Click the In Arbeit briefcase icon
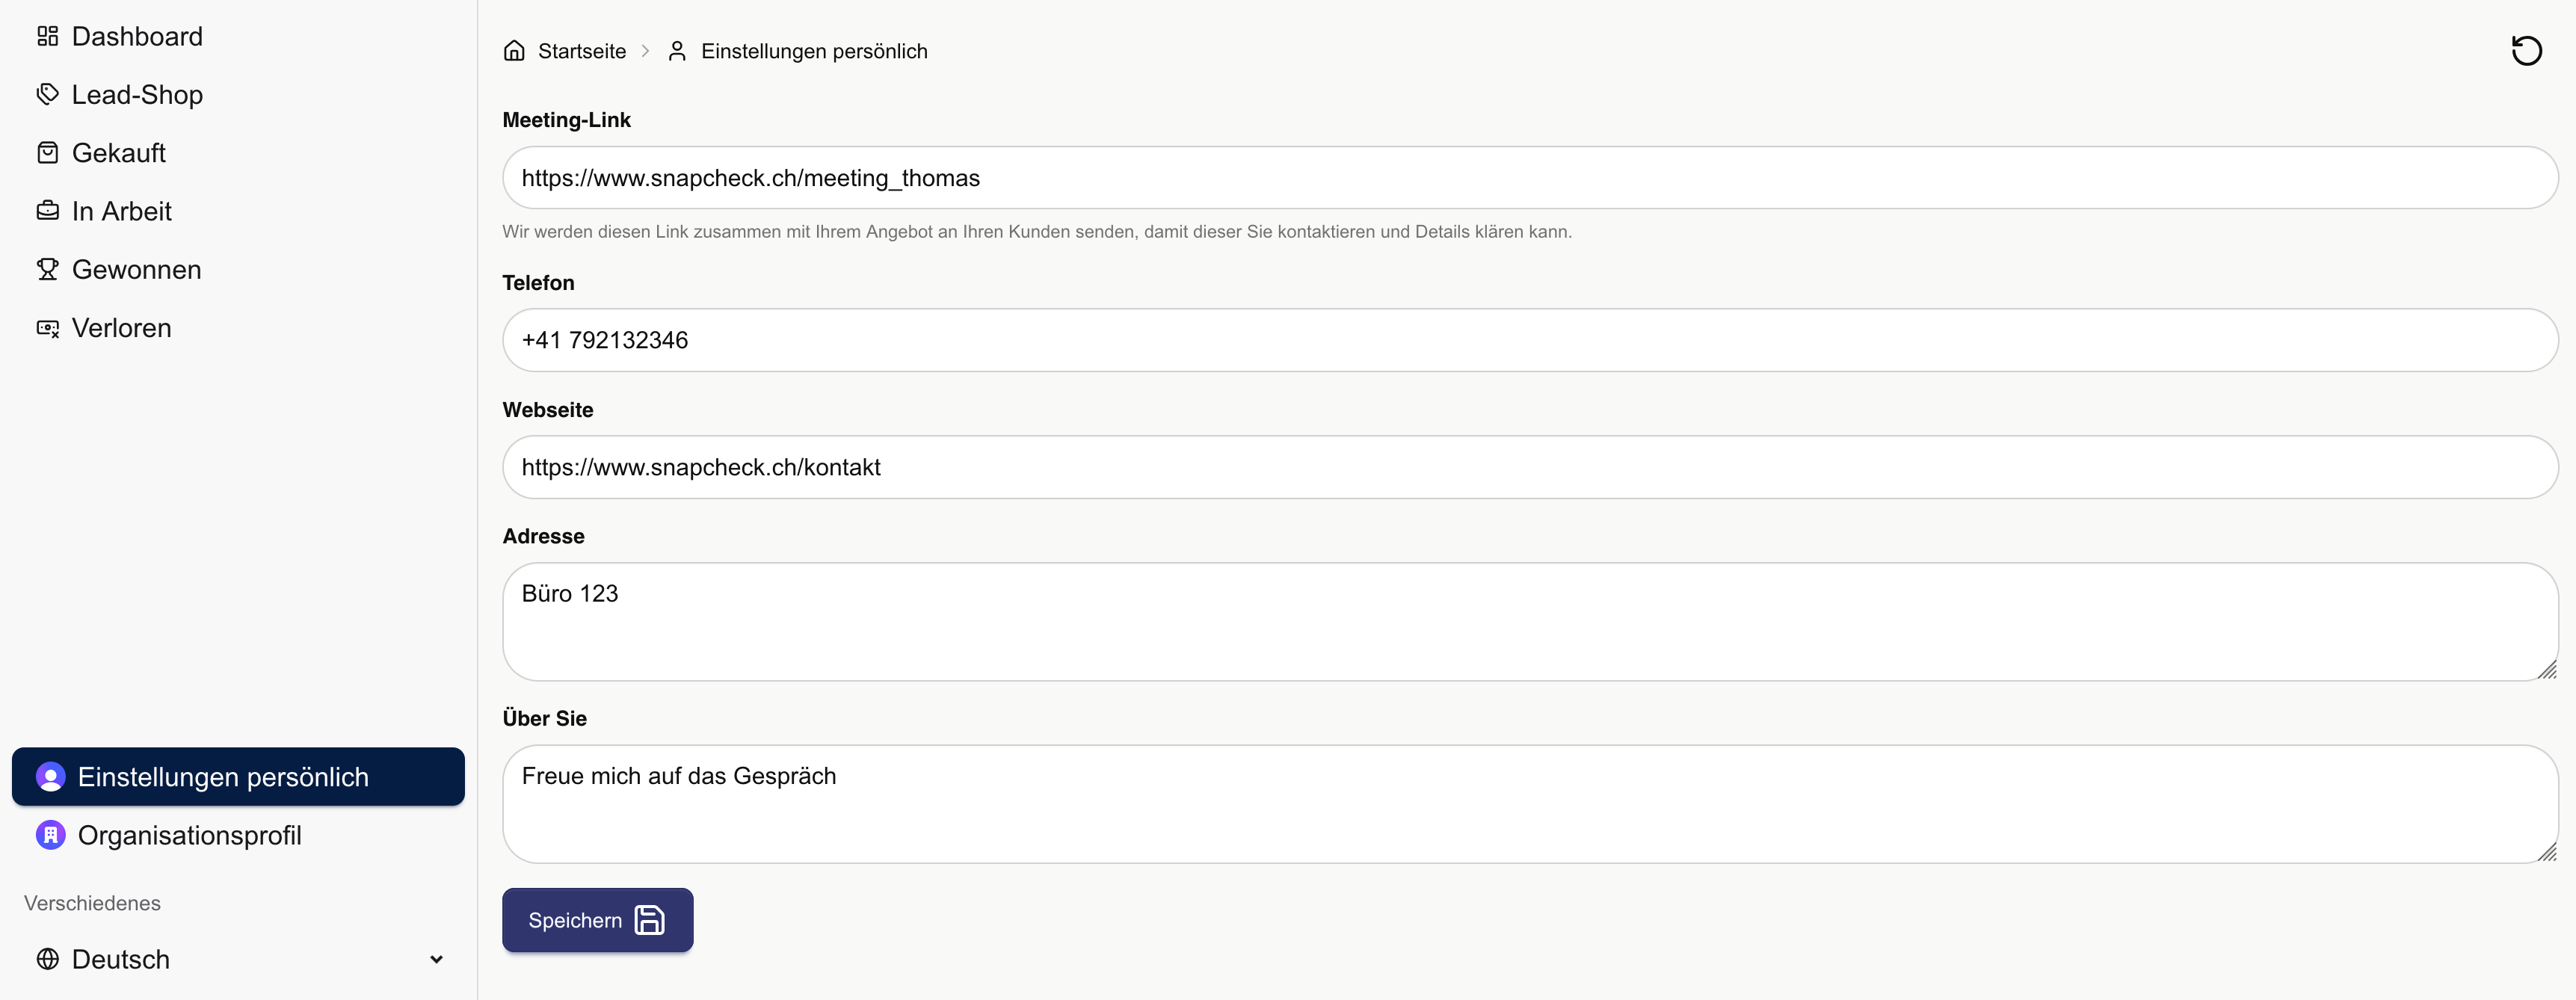Viewport: 2576px width, 1000px height. point(47,211)
